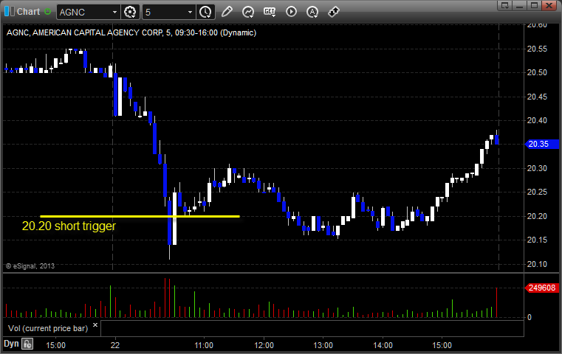Click the AGNC, AMERICAN CAPITAL AGENCY CORP chart title

[131, 32]
